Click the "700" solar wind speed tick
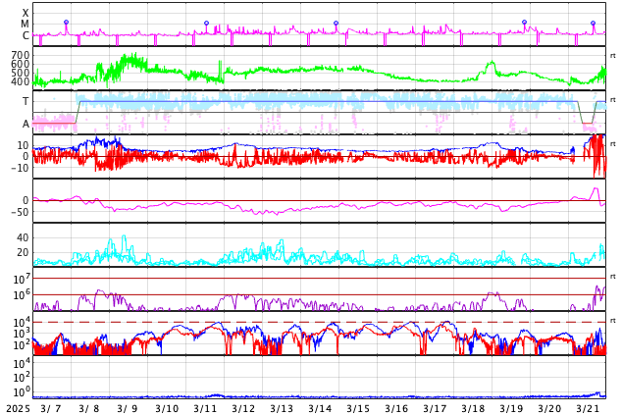The width and height of the screenshot is (622, 416). point(21,55)
